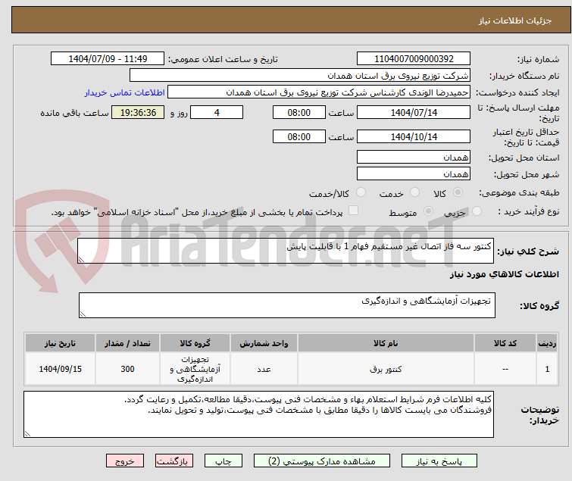Open مشاهده مدارک پیوستی (2) attachments
Screen dimensions: 572x481
click(x=322, y=461)
